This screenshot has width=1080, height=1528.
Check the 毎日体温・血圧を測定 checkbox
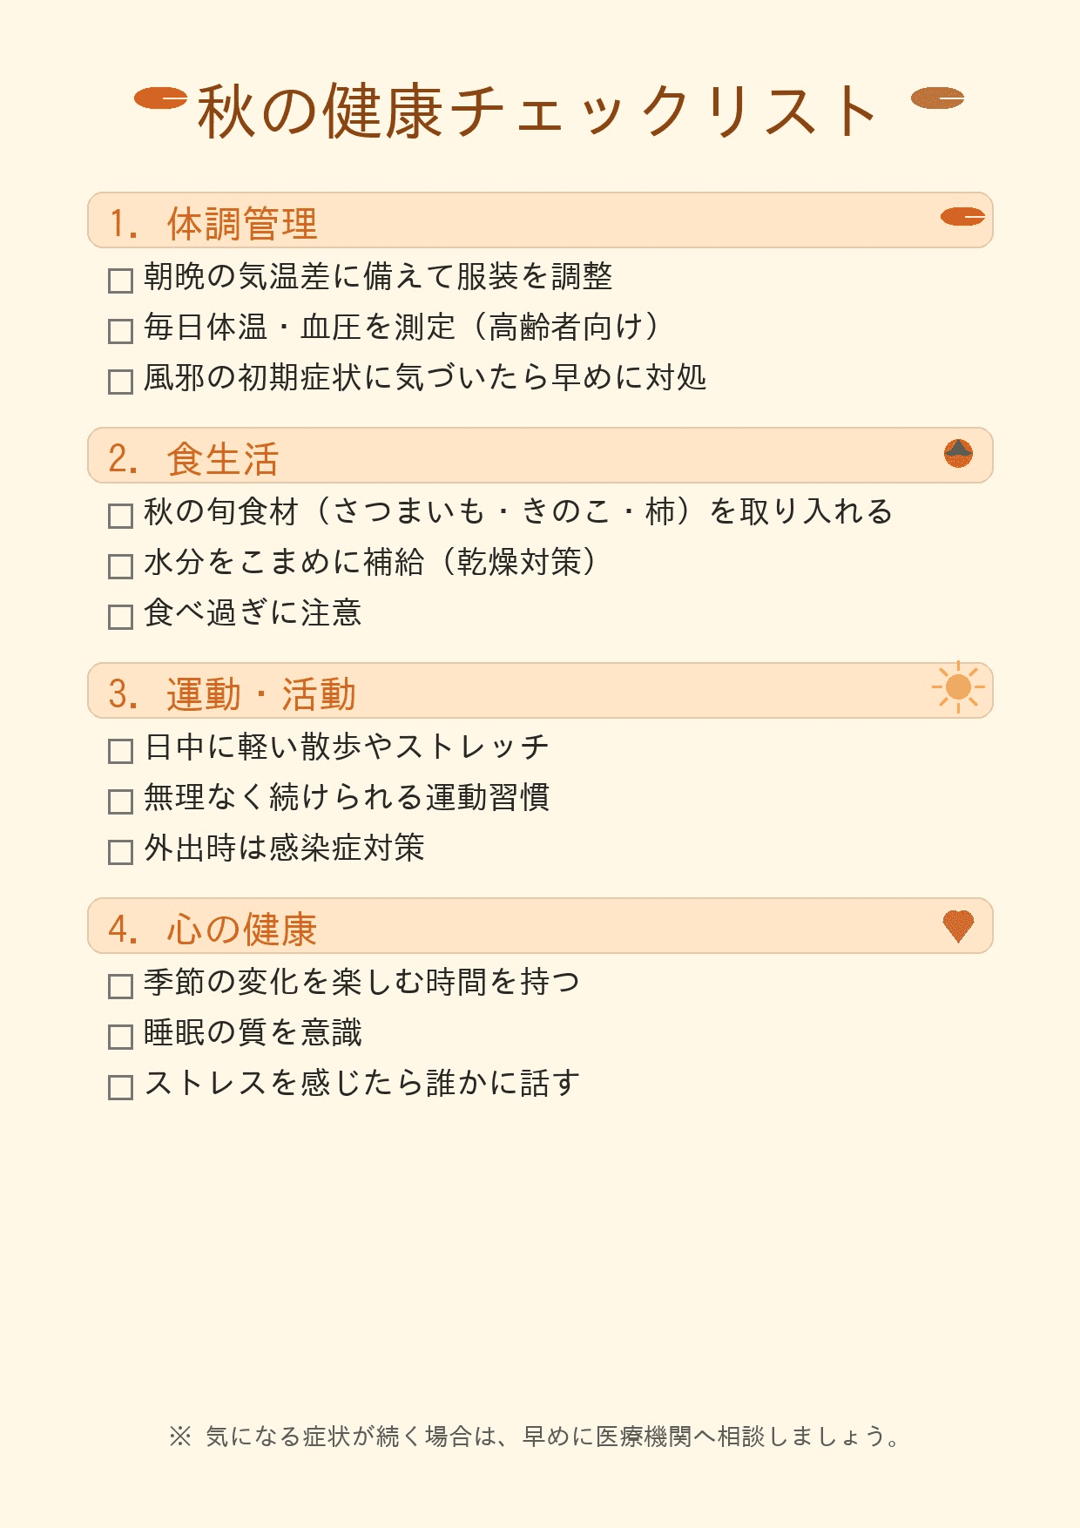coord(120,331)
